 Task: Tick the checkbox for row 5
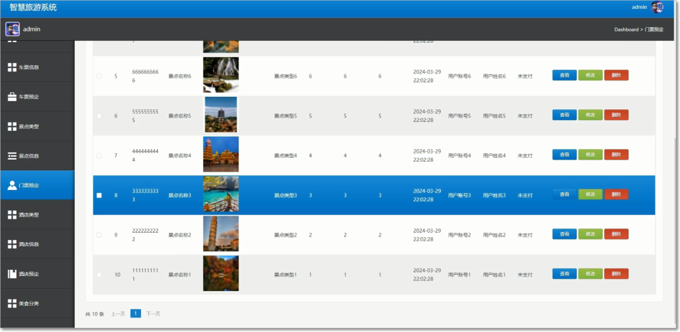click(x=99, y=76)
